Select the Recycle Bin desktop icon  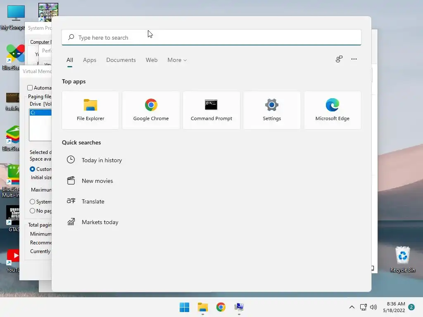[x=402, y=259]
